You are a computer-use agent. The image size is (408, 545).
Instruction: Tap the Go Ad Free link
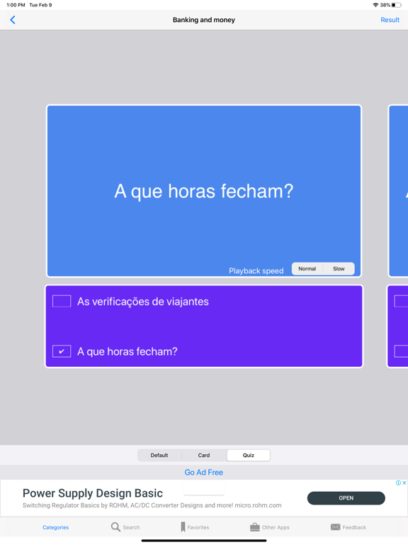(204, 472)
